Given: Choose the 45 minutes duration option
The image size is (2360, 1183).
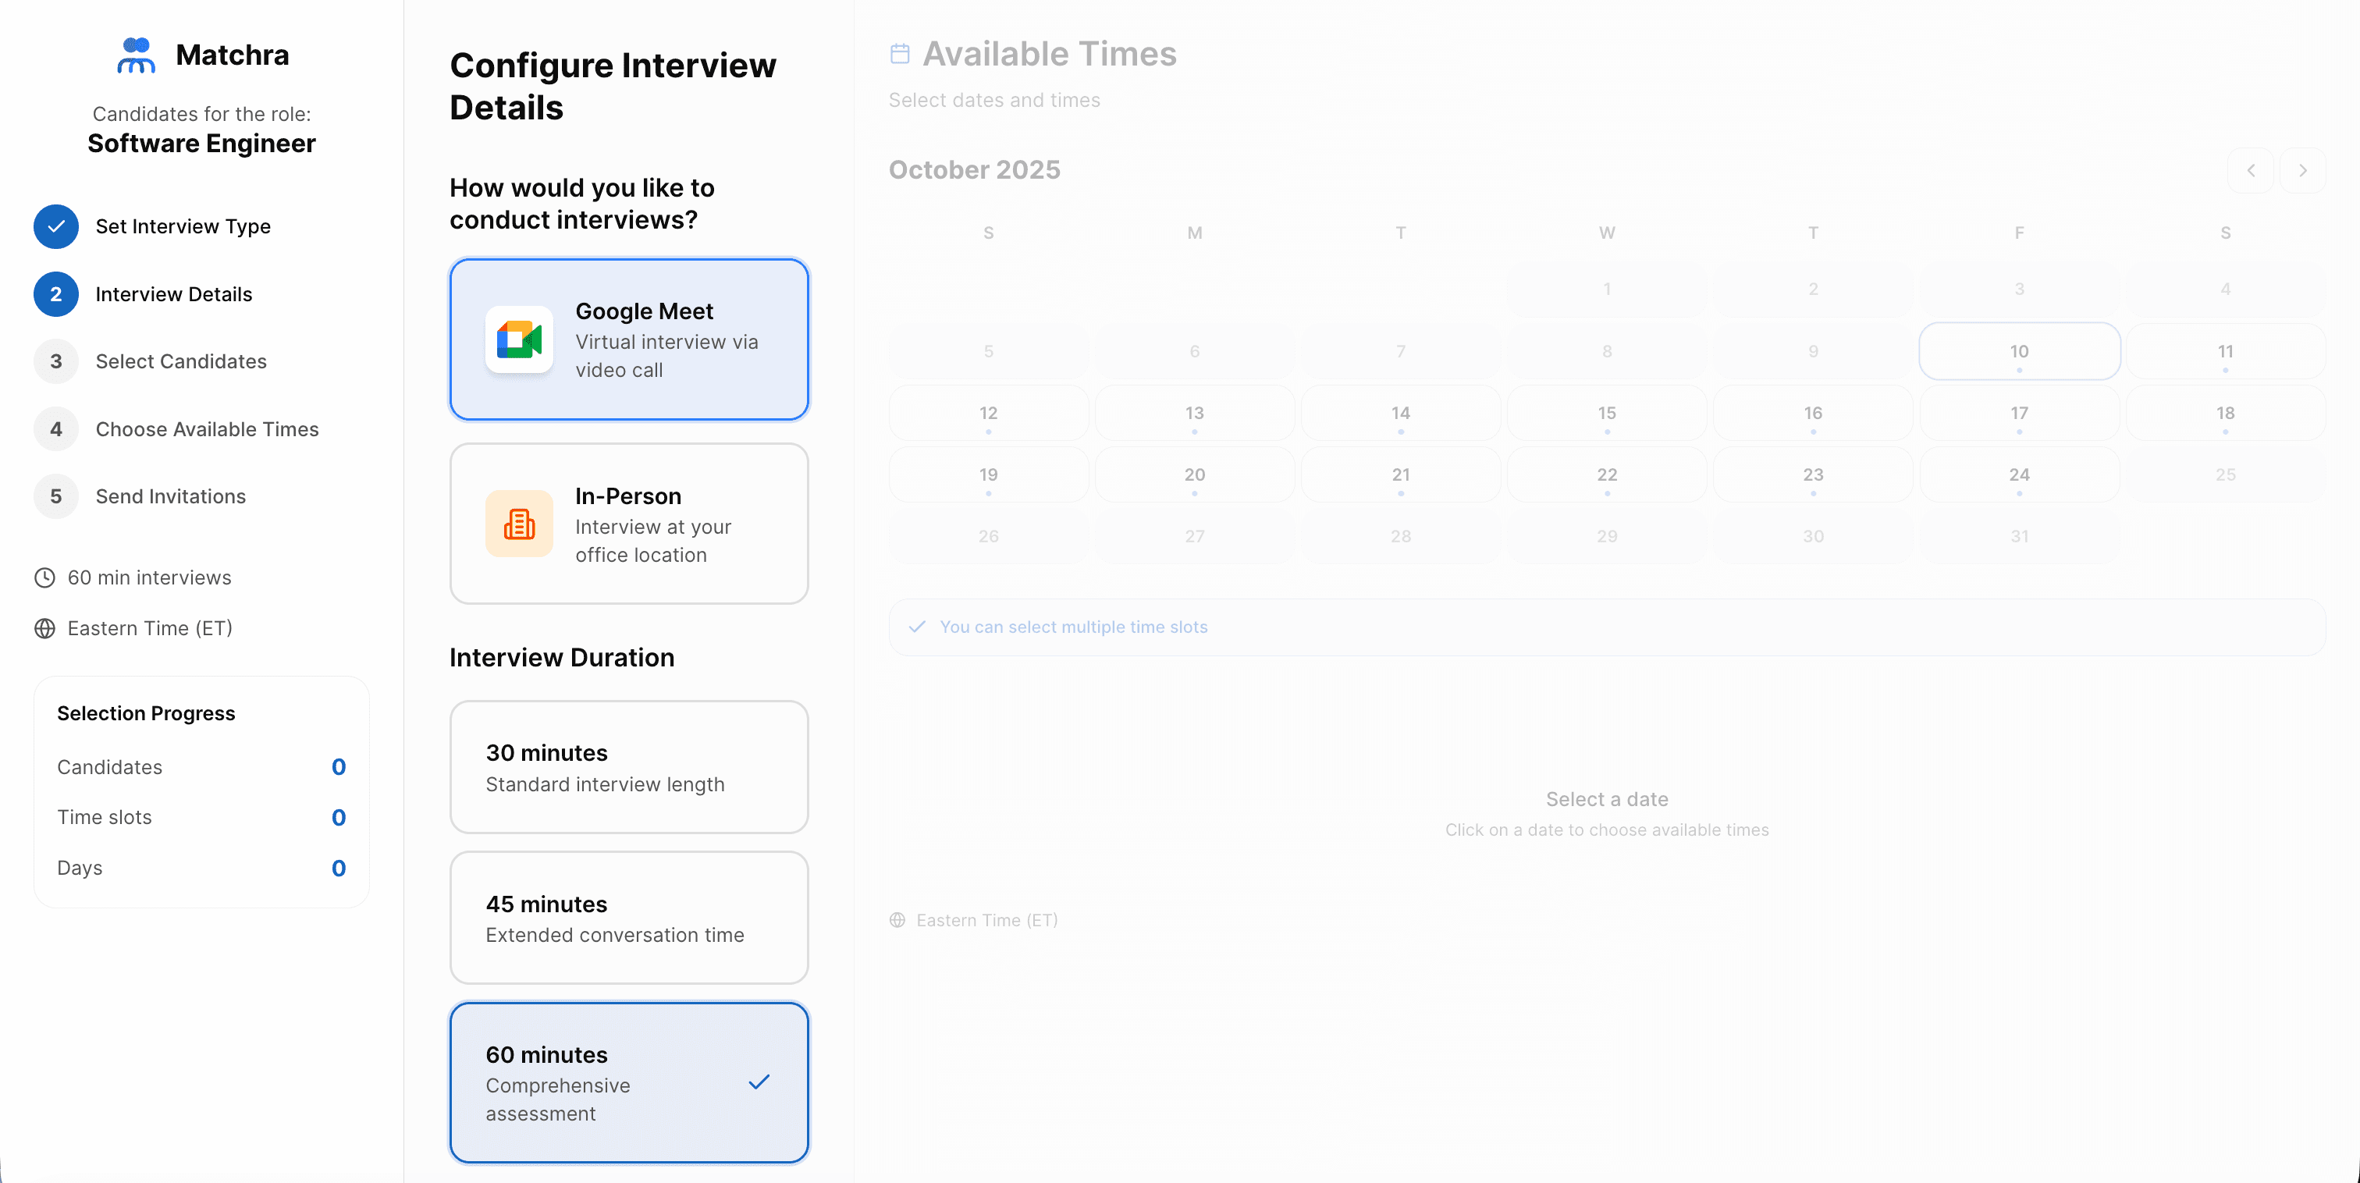Looking at the screenshot, I should [x=628, y=918].
